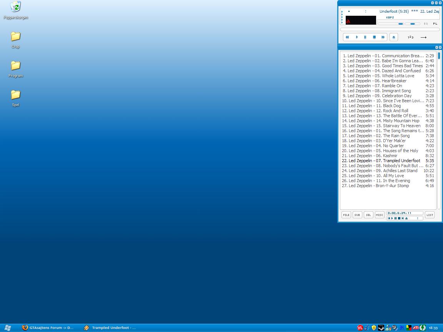Toggle the EQ equalizer window
The image size is (443, 332).
click(426, 24)
